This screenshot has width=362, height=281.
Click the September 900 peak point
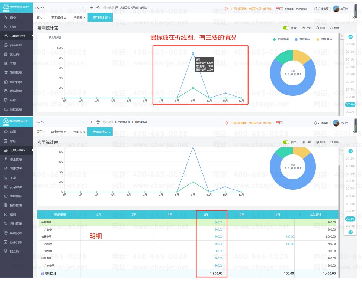pyautogui.click(x=193, y=53)
